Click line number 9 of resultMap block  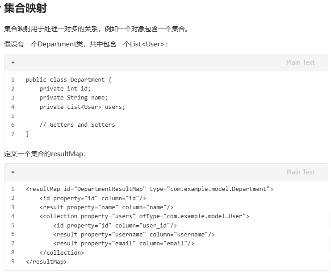tap(13, 261)
